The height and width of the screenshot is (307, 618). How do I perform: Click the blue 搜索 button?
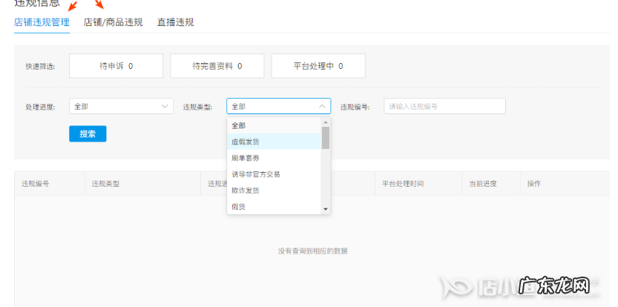[88, 134]
